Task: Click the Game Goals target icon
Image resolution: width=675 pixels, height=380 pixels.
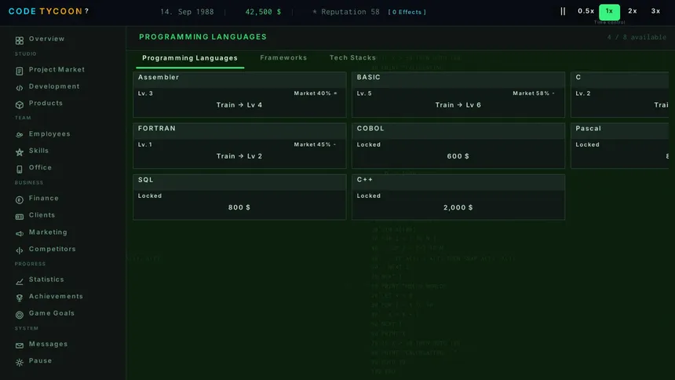Action: coord(20,315)
